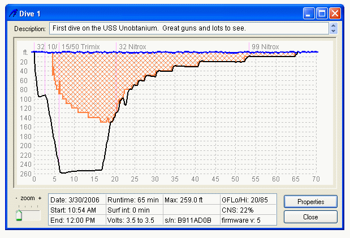Click into the Description text field
This screenshot has width=350, height=238.
pos(188,28)
